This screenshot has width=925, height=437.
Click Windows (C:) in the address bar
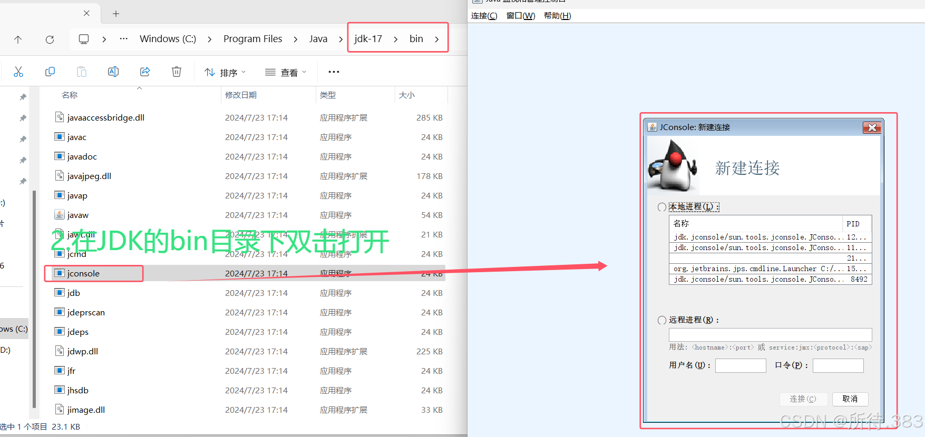(168, 39)
